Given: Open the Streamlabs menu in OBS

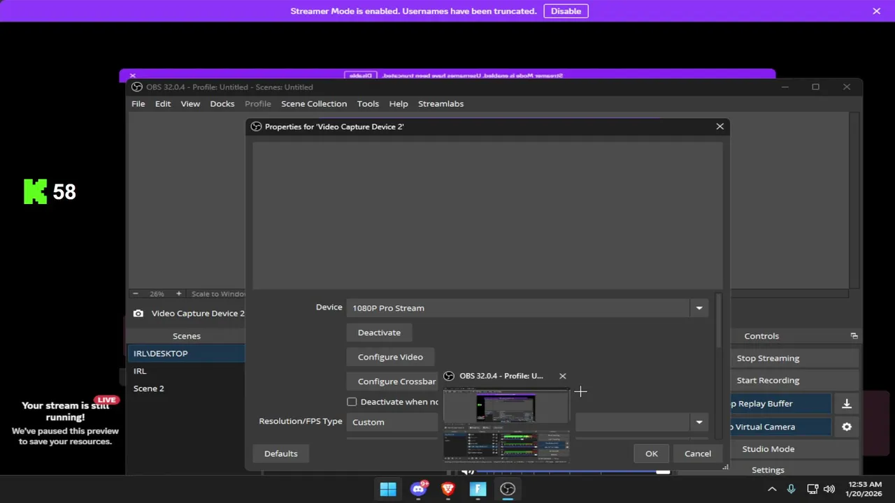Looking at the screenshot, I should click(x=441, y=103).
